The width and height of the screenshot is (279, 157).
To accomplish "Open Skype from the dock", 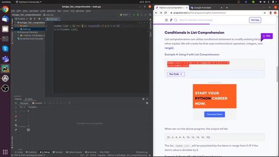I will (5, 48).
